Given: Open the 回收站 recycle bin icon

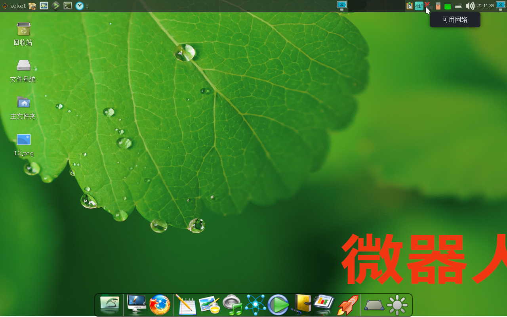Looking at the screenshot, I should coord(23,34).
